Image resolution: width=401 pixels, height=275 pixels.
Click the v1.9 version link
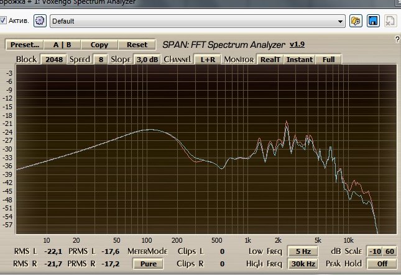297,45
